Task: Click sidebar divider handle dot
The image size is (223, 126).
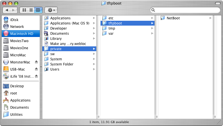Action: (41, 67)
